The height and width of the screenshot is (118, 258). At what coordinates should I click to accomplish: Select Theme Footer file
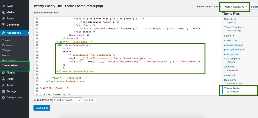[x=232, y=88]
